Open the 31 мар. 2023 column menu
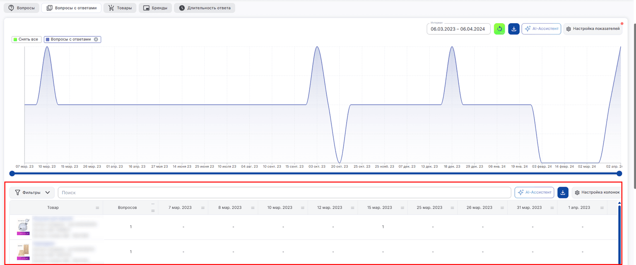The image size is (636, 265). [552, 208]
